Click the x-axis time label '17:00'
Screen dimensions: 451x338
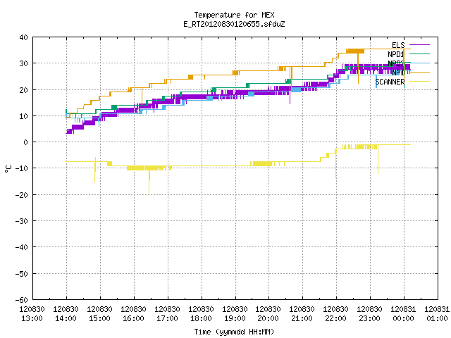(x=167, y=318)
